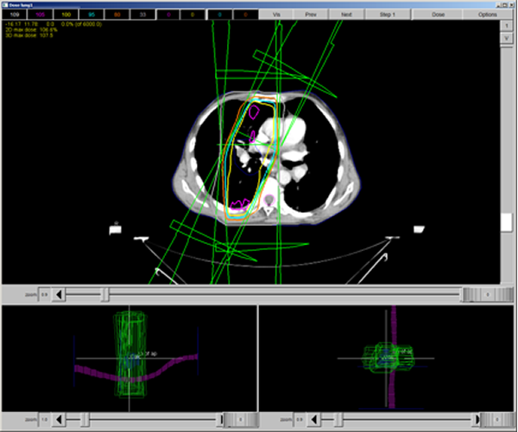Select the magenta 105 isodose level
518x432 pixels.
pyautogui.click(x=40, y=15)
